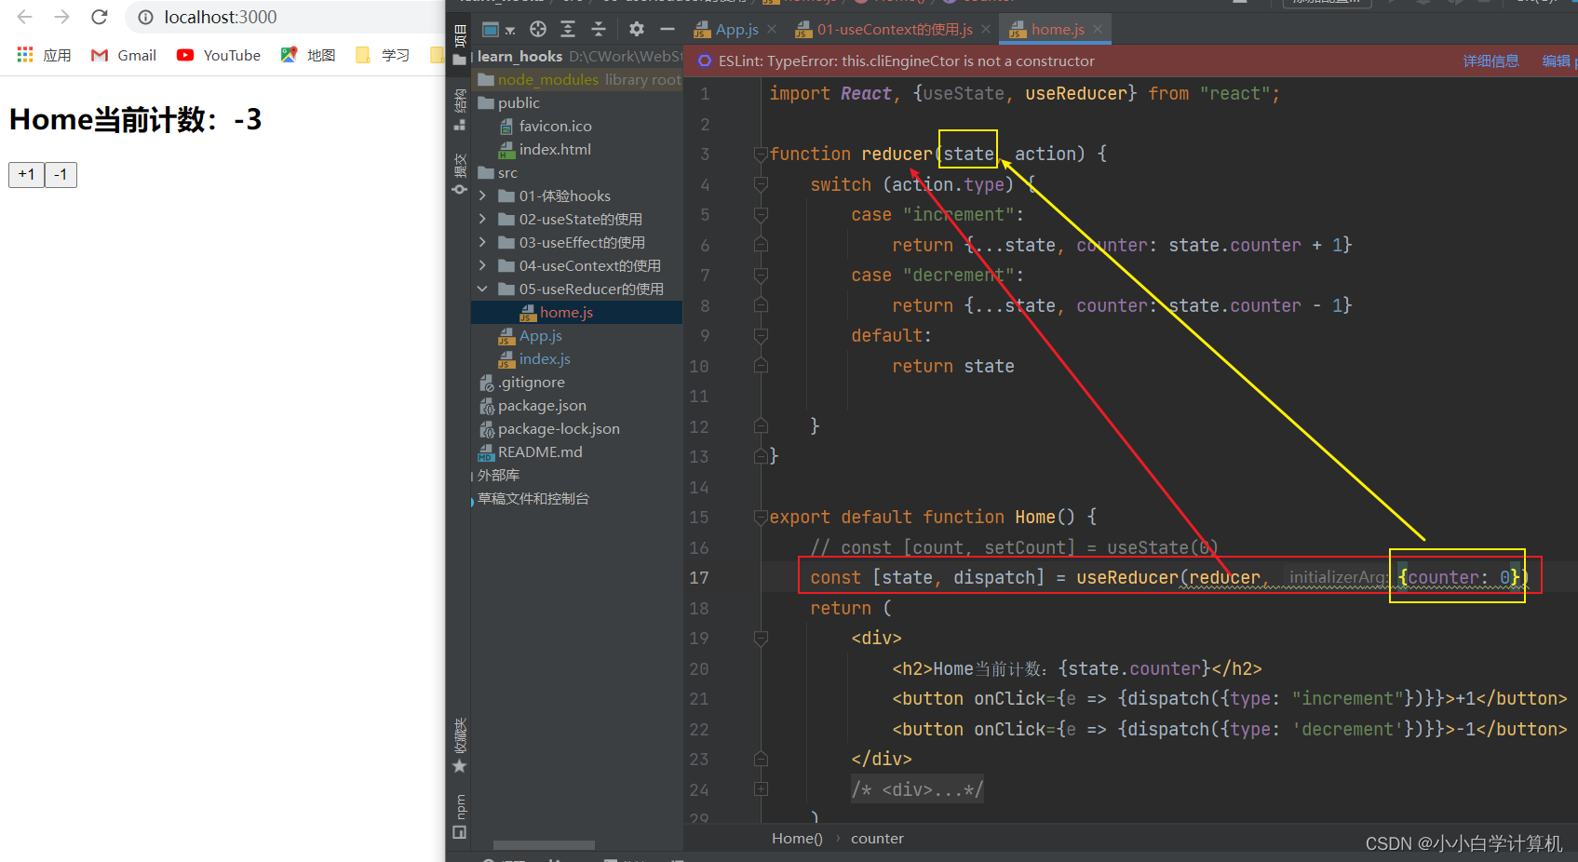Click counter in the breadcrumb bar

877,838
